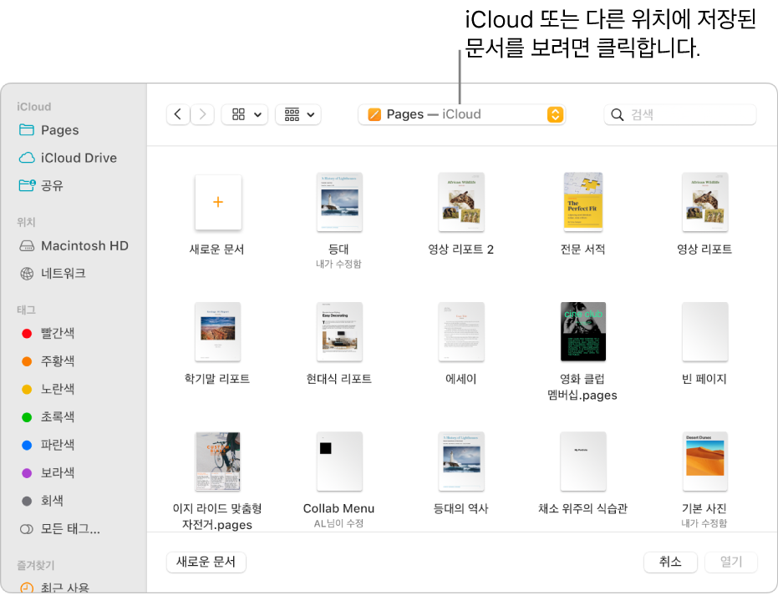The image size is (778, 595).
Task: Click the 새로운 문서 button at bottom
Action: [x=206, y=562]
